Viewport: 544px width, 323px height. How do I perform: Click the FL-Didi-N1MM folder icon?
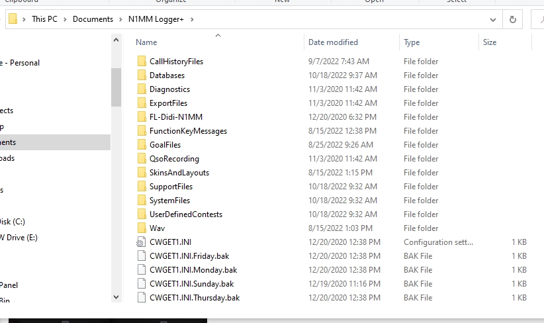pos(142,116)
